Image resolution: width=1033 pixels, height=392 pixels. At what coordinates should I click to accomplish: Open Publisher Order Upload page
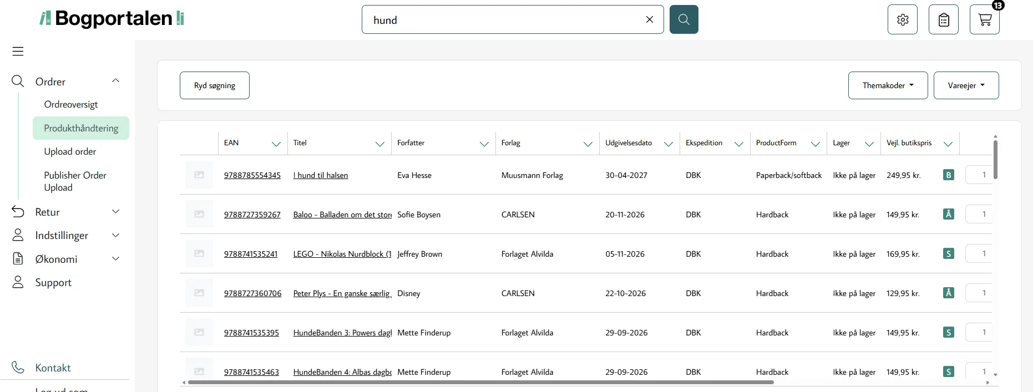[75, 181]
